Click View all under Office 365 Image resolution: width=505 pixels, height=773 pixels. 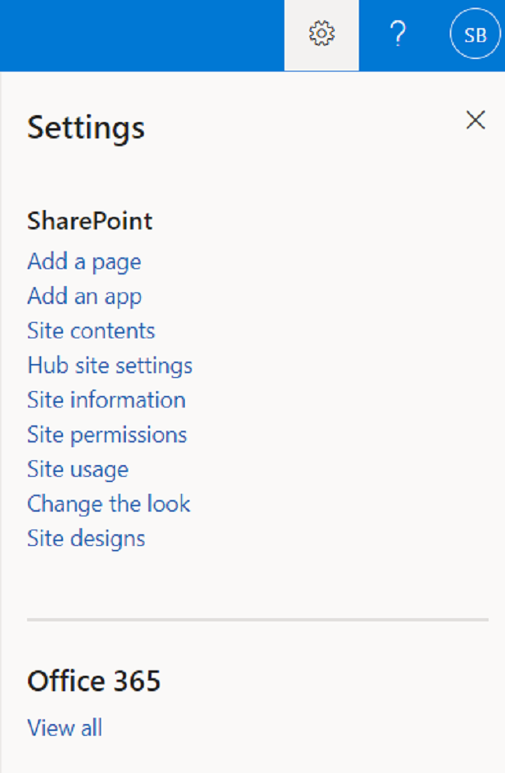[x=64, y=728]
